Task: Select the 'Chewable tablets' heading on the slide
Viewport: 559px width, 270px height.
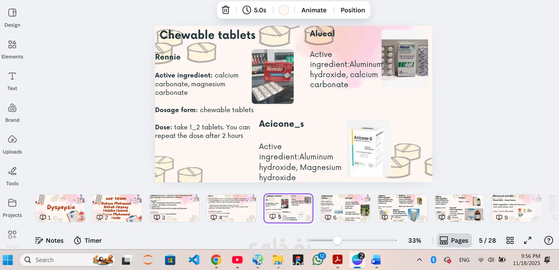Action: 208,35
